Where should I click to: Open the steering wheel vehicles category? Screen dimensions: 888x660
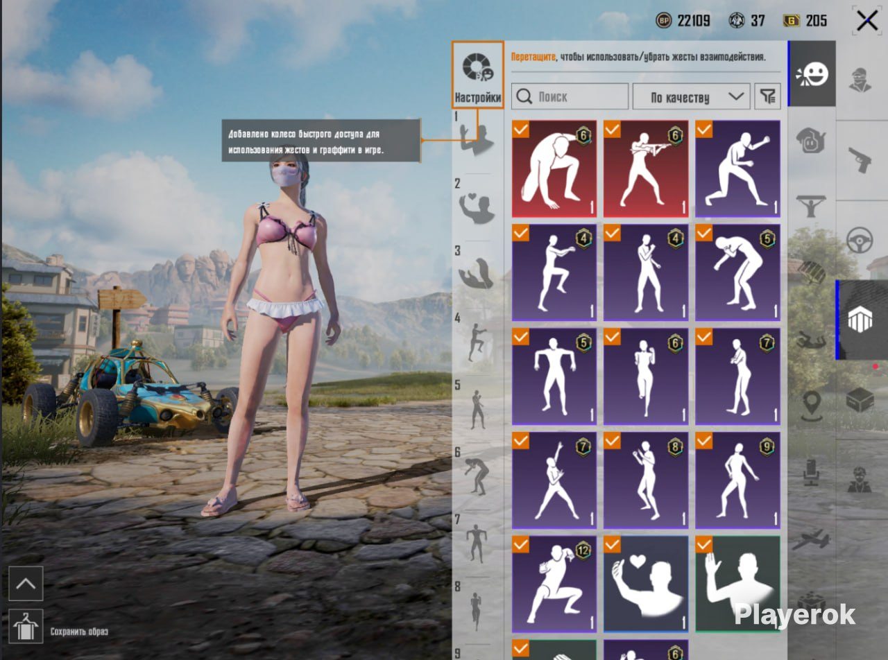click(x=860, y=241)
